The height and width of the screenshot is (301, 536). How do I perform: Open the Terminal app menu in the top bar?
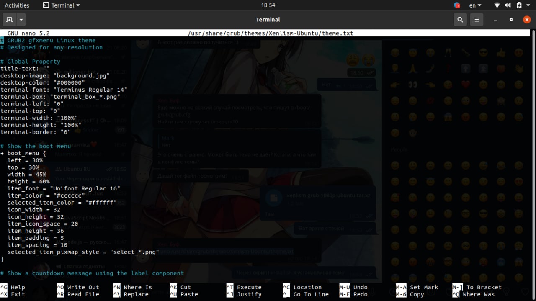coord(61,5)
